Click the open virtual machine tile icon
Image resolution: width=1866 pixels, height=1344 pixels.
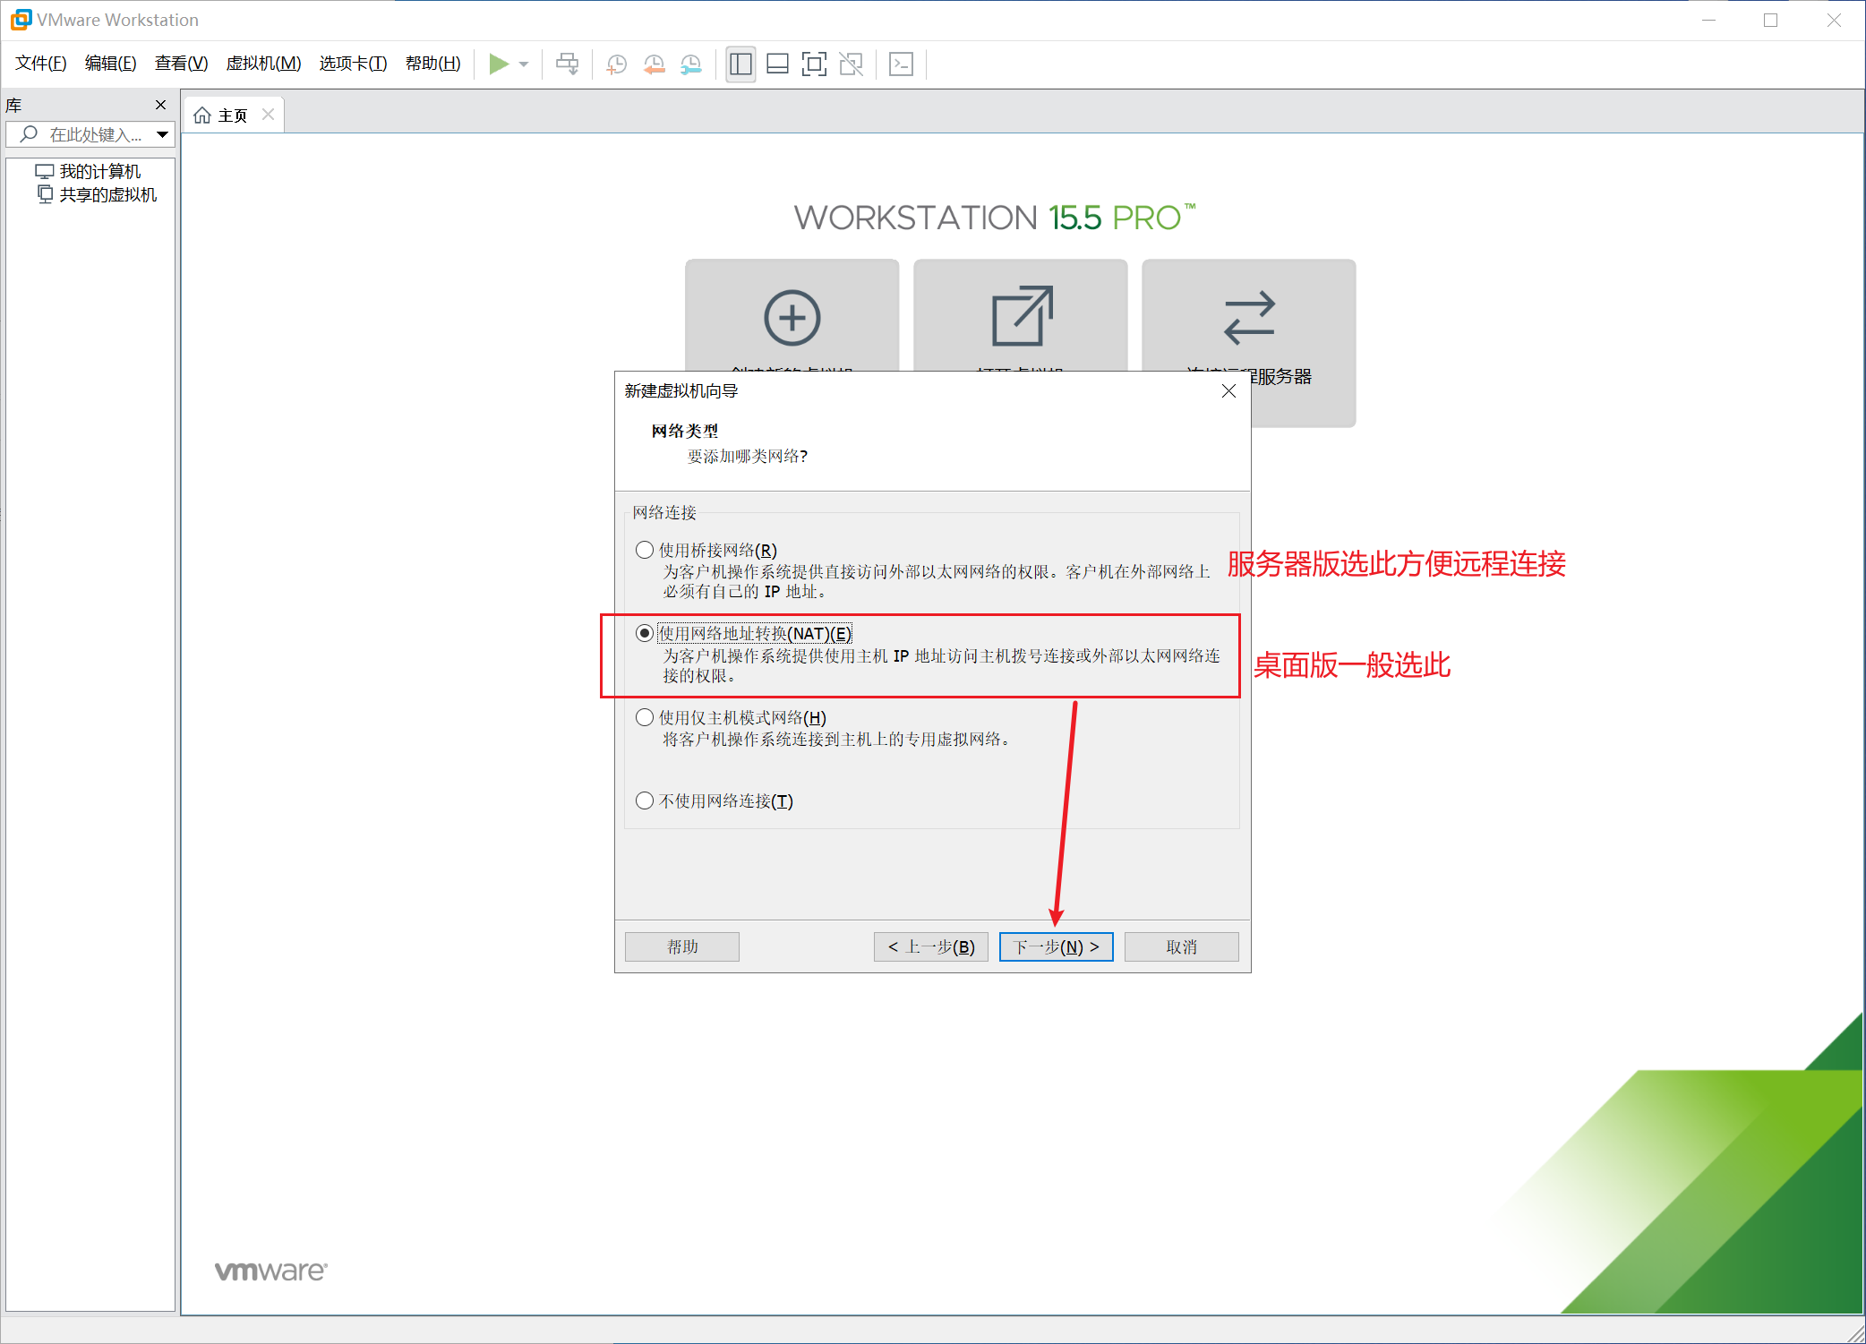pos(1022,316)
